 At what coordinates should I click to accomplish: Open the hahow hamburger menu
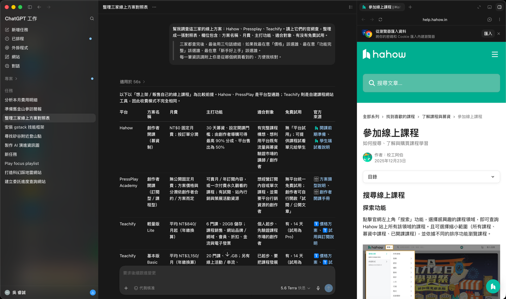pyautogui.click(x=495, y=54)
